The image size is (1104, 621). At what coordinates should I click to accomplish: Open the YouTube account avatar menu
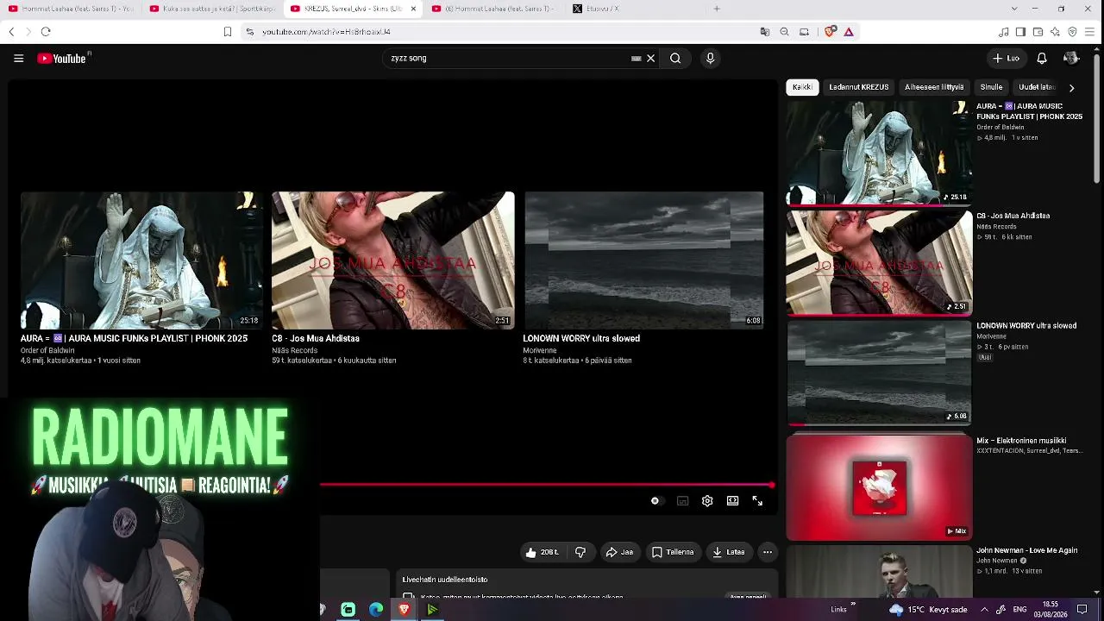tap(1071, 59)
